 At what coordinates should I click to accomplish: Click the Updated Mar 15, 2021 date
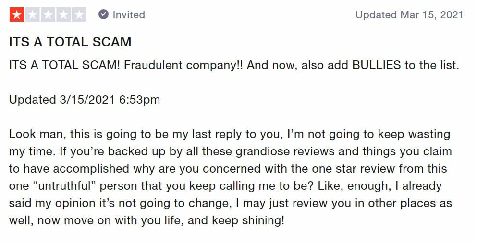point(409,14)
